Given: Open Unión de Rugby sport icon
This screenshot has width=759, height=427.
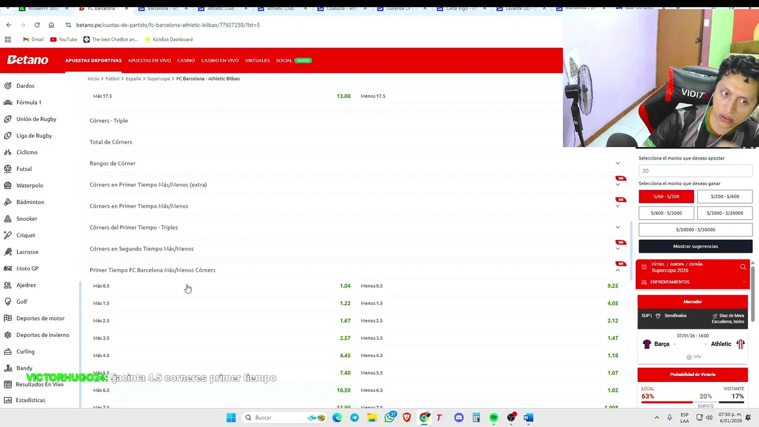Looking at the screenshot, I should click(8, 119).
